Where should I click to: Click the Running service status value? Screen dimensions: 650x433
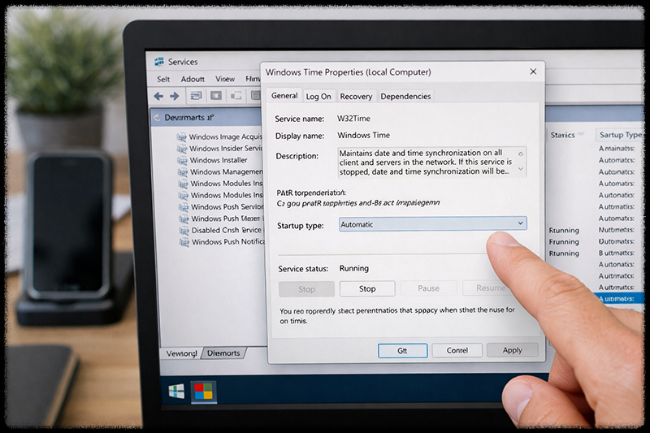354,269
